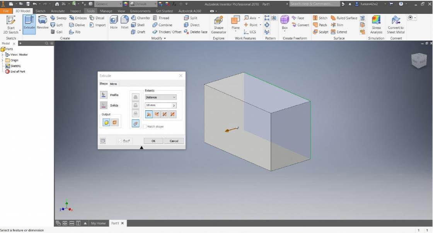Choose the Fillet tool
433x233 pixels.
[124, 22]
